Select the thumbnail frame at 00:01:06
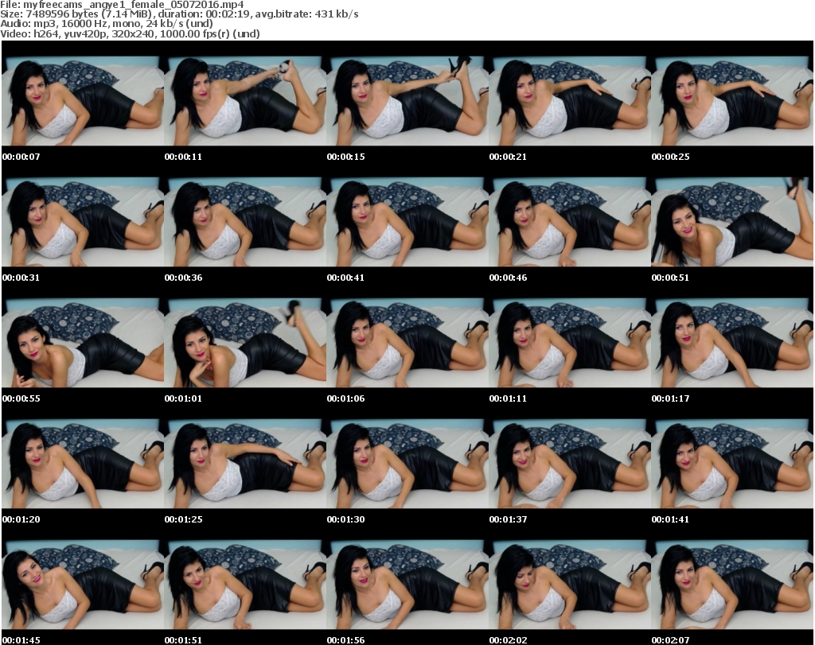The height and width of the screenshot is (645, 815). [407, 344]
